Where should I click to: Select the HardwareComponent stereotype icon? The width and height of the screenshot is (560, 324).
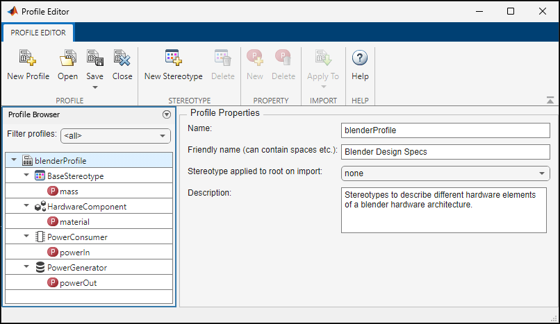40,206
